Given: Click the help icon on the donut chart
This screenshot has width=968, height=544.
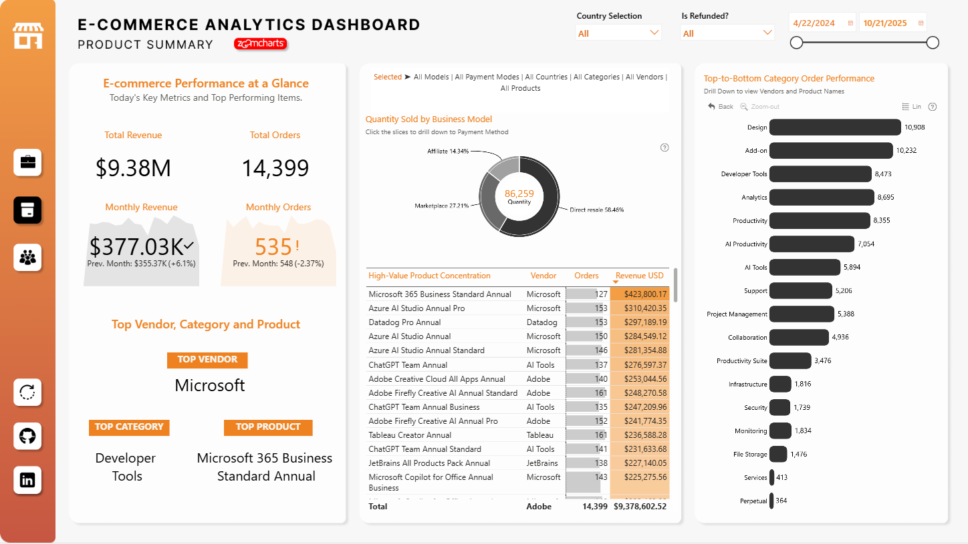Looking at the screenshot, I should 664,148.
